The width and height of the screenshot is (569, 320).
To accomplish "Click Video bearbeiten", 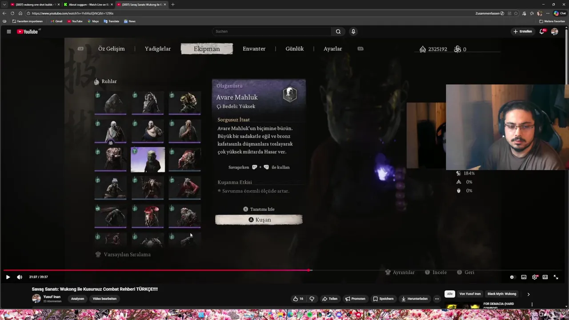I will pyautogui.click(x=104, y=299).
